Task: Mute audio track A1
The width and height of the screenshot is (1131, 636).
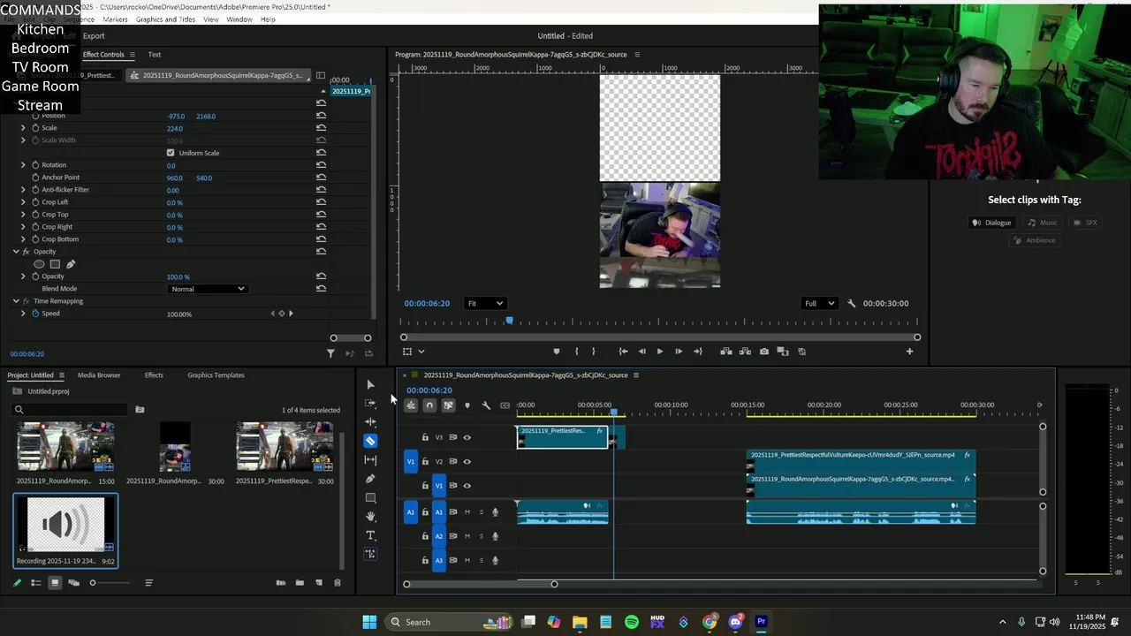Action: 467,512
